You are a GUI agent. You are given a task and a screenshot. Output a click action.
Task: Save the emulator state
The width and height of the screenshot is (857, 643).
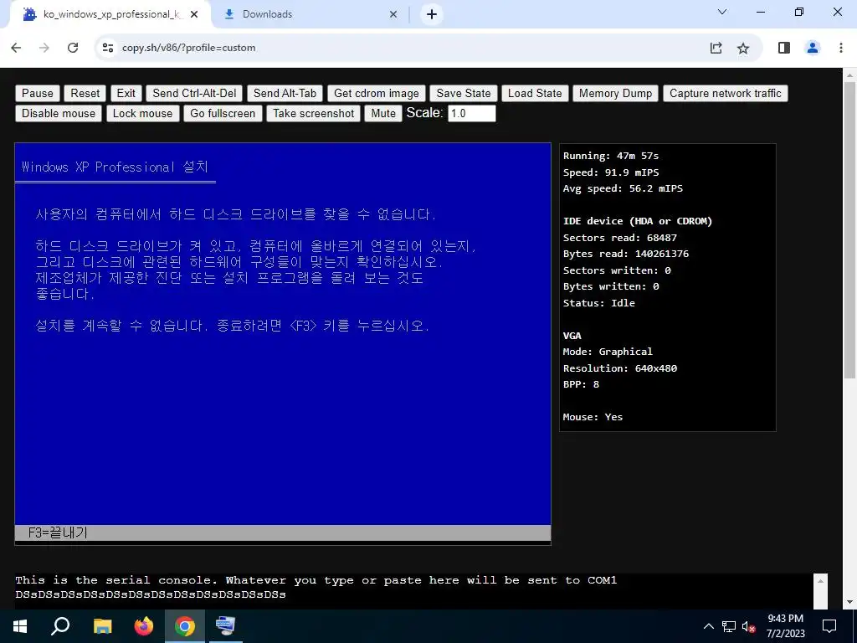464,93
